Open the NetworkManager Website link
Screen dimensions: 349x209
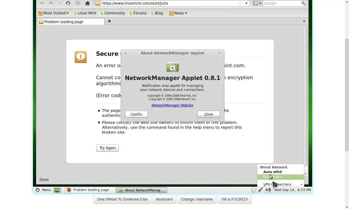point(172,105)
